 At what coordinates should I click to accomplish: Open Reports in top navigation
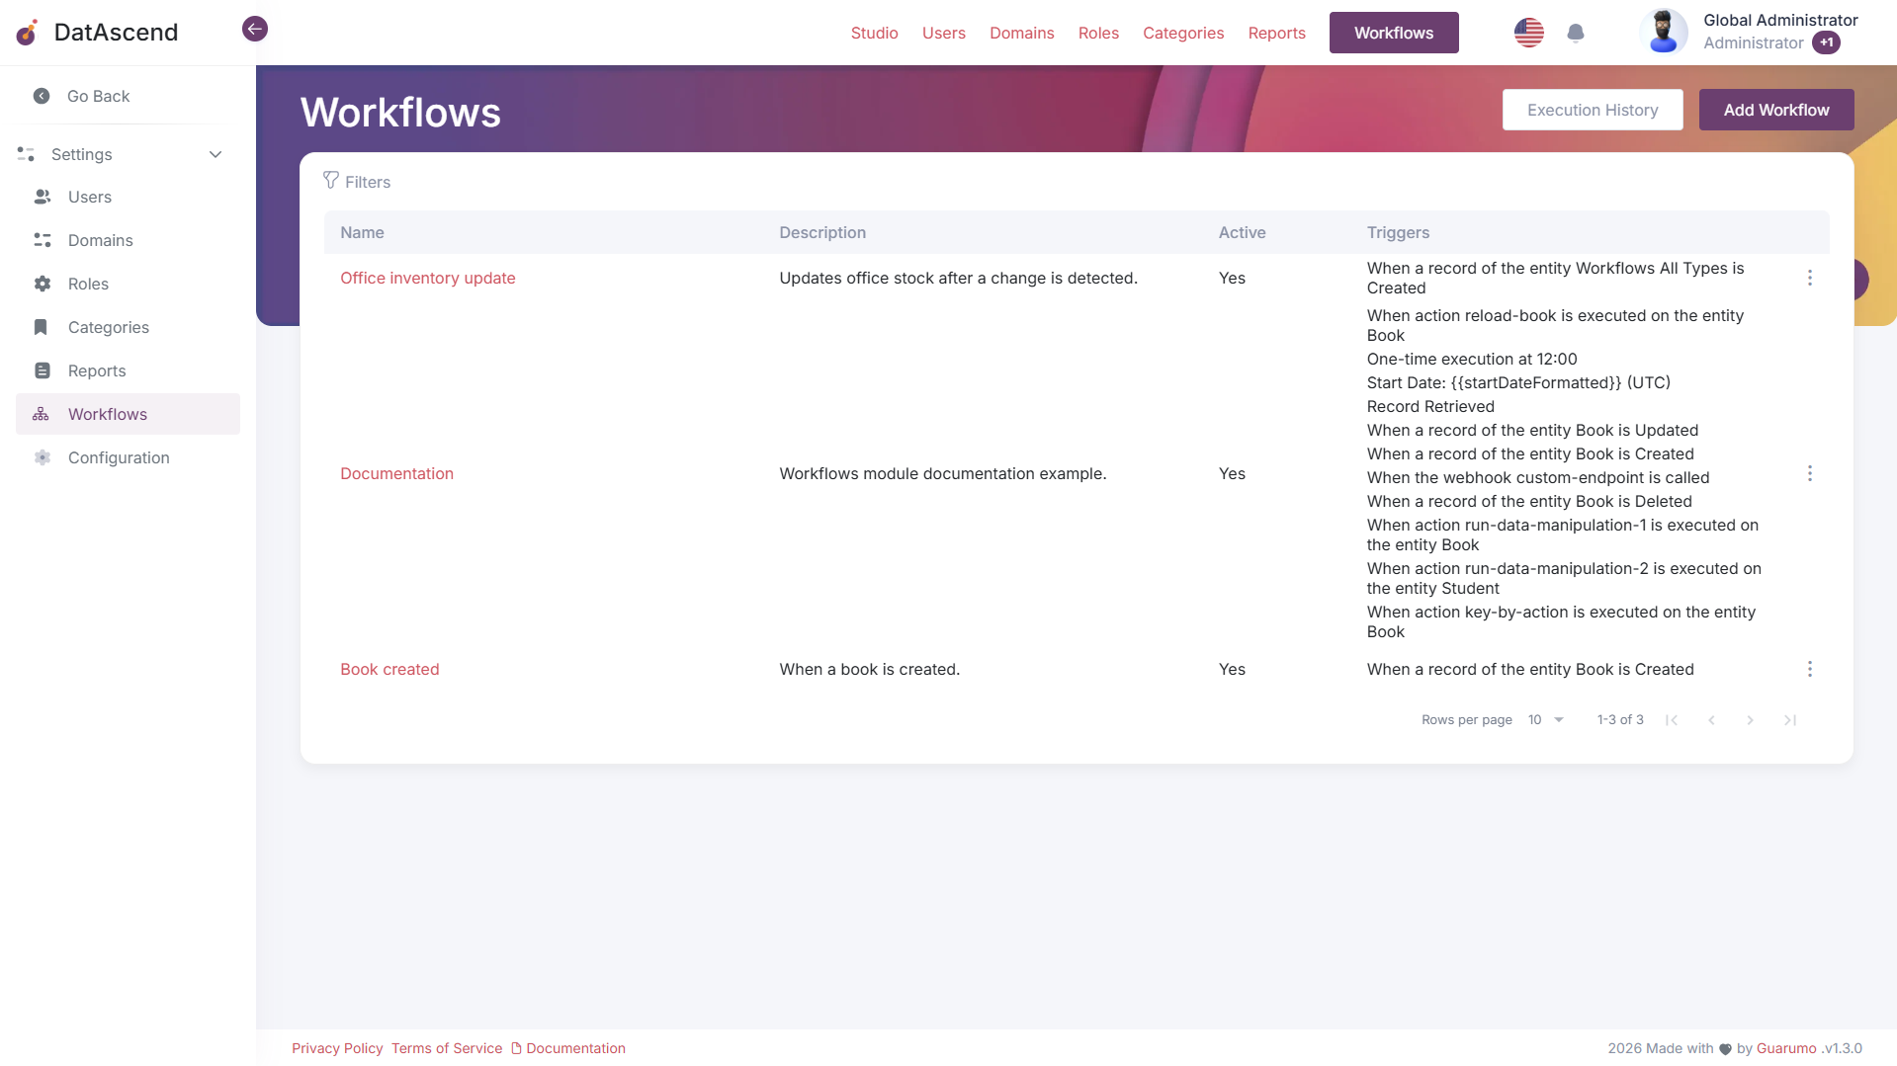(1276, 33)
